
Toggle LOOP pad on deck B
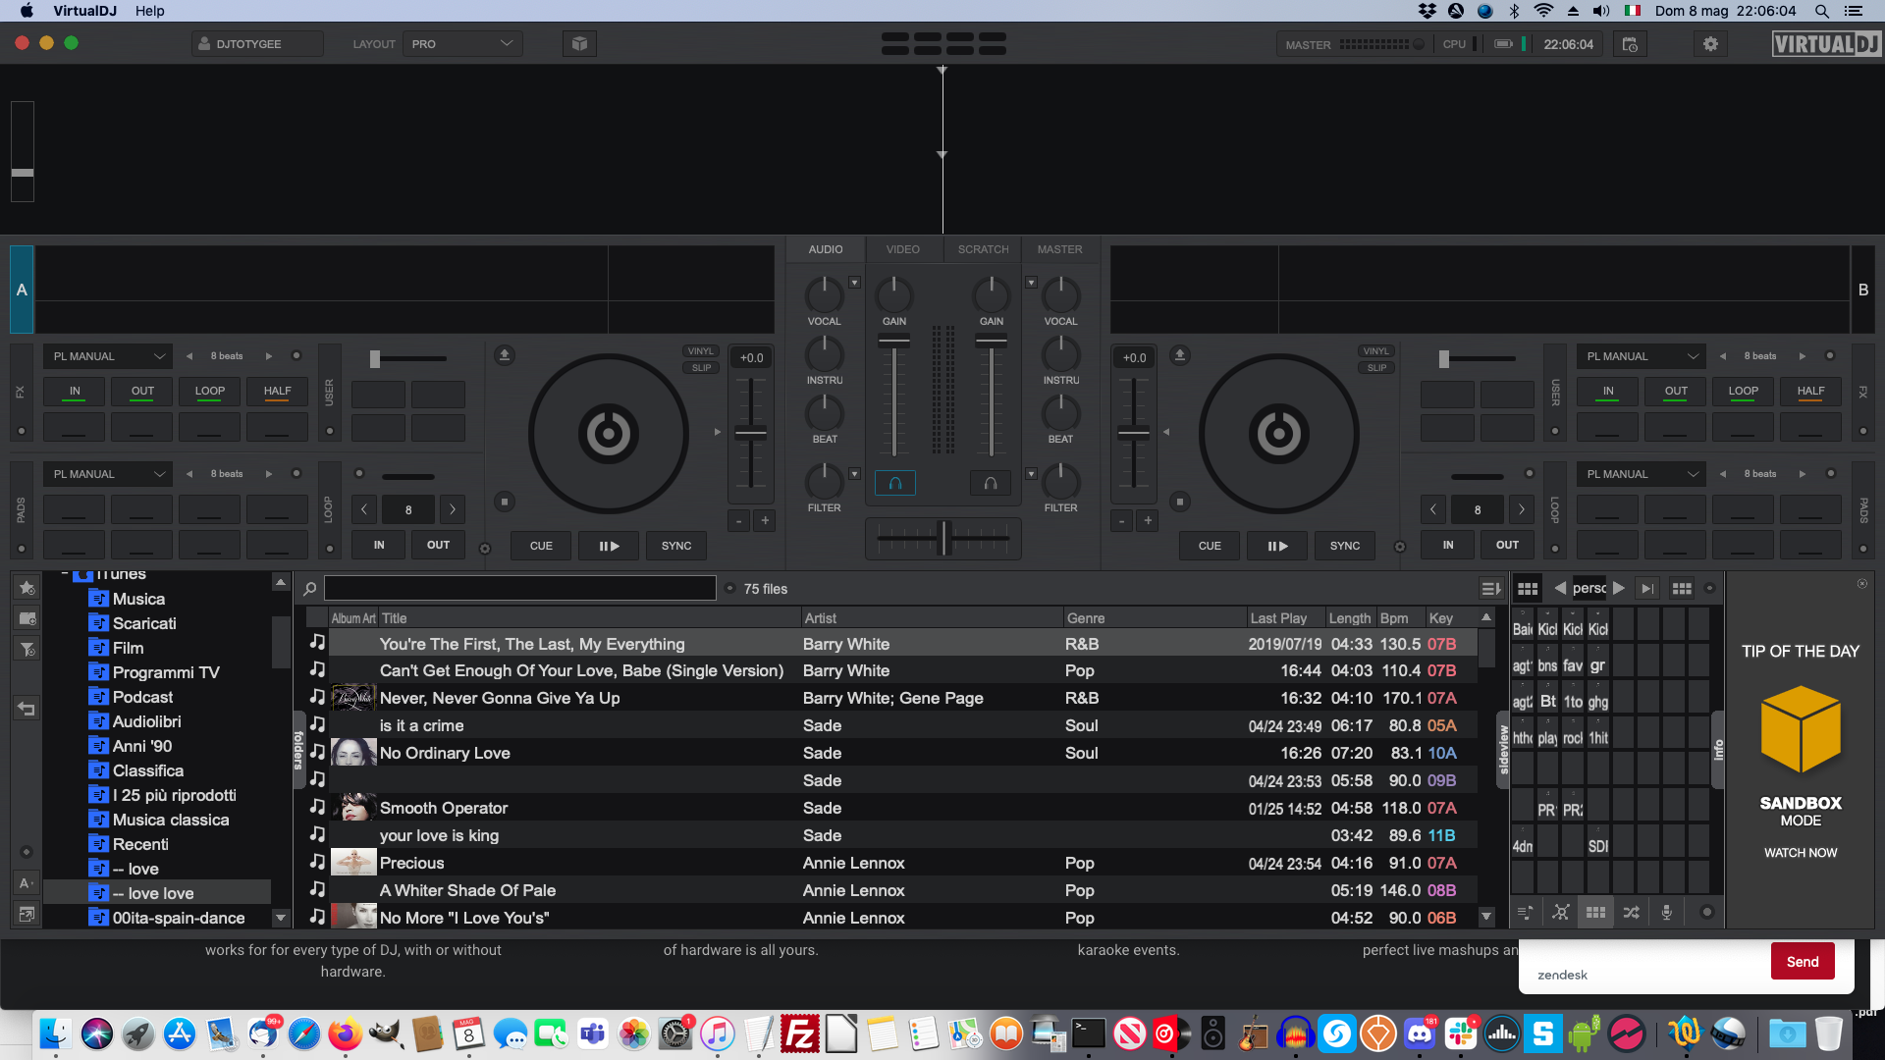[1744, 392]
